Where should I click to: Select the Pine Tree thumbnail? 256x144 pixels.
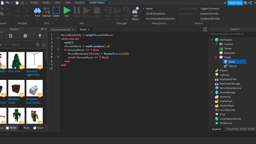click(16, 60)
